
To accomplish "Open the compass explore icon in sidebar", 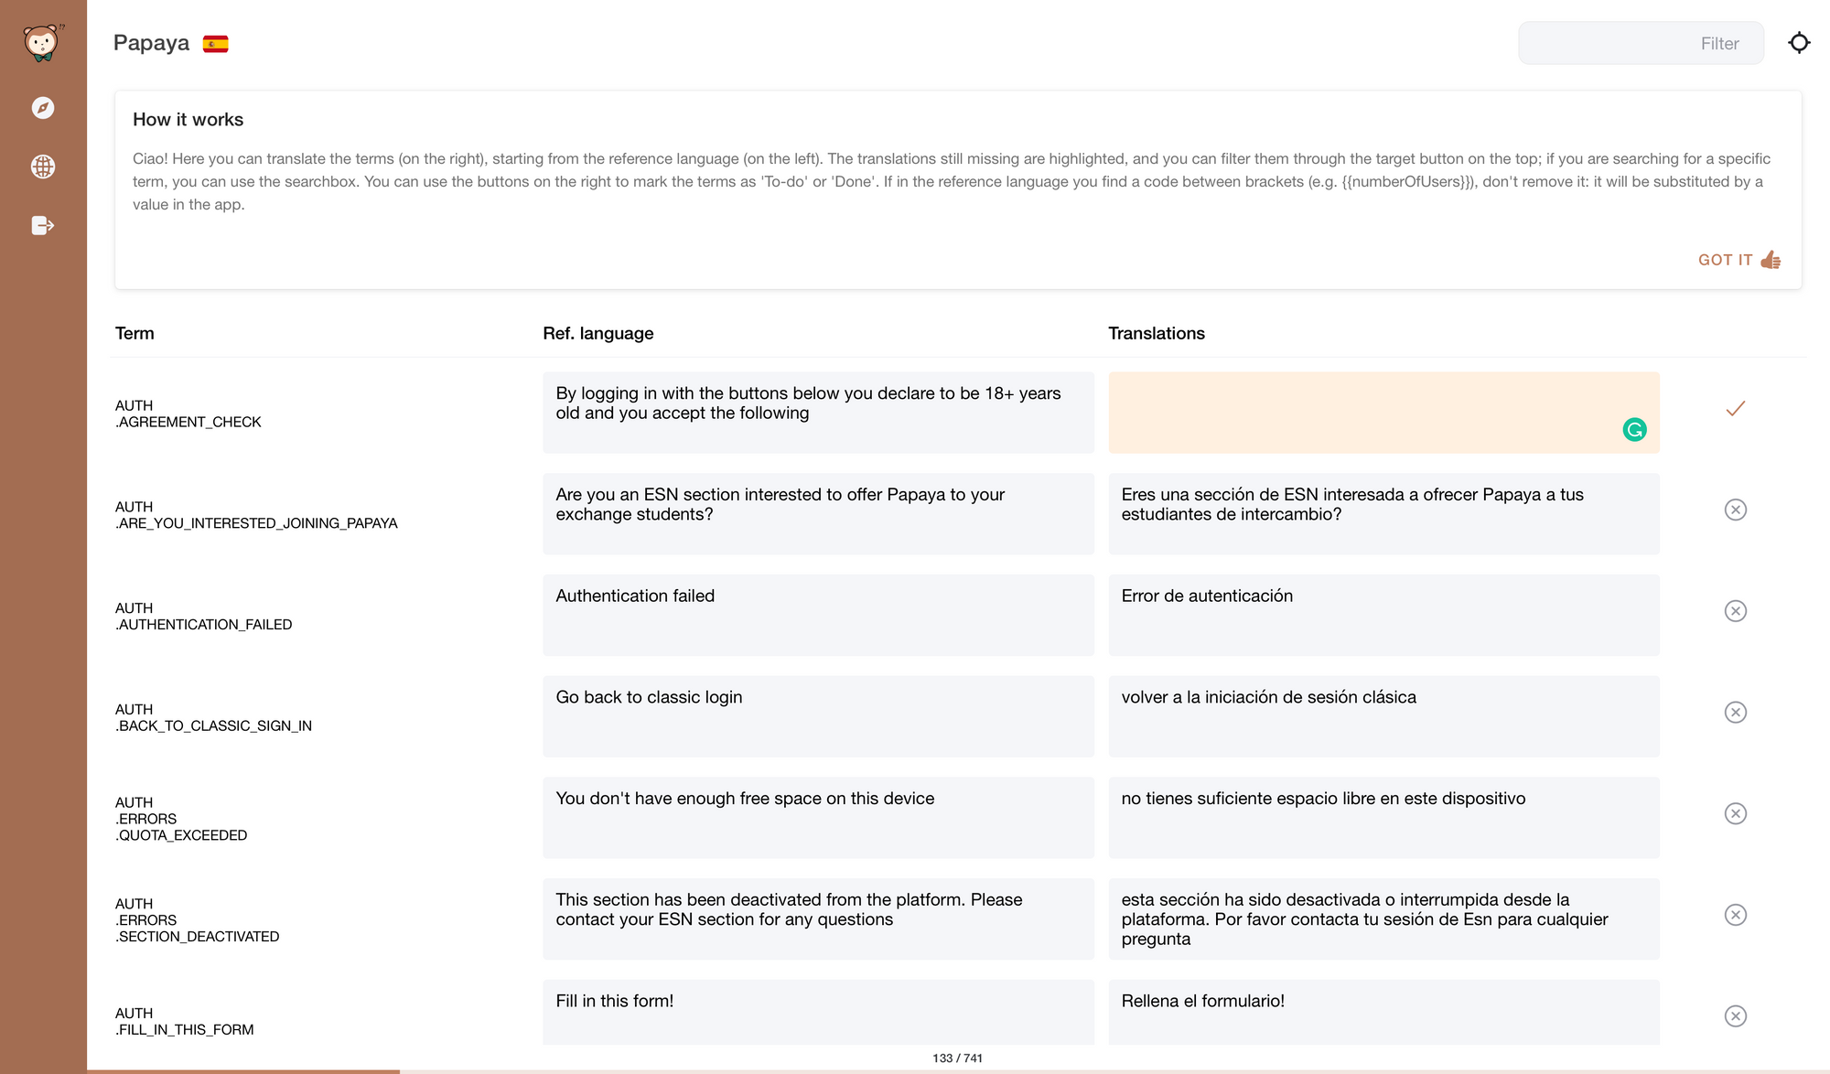I will click(43, 108).
